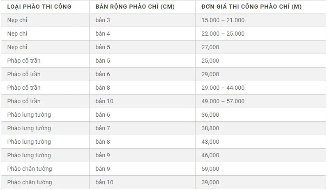This screenshot has height=190, width=327.
Task: Select the "bản 4" width cell
Action: tap(103, 34)
